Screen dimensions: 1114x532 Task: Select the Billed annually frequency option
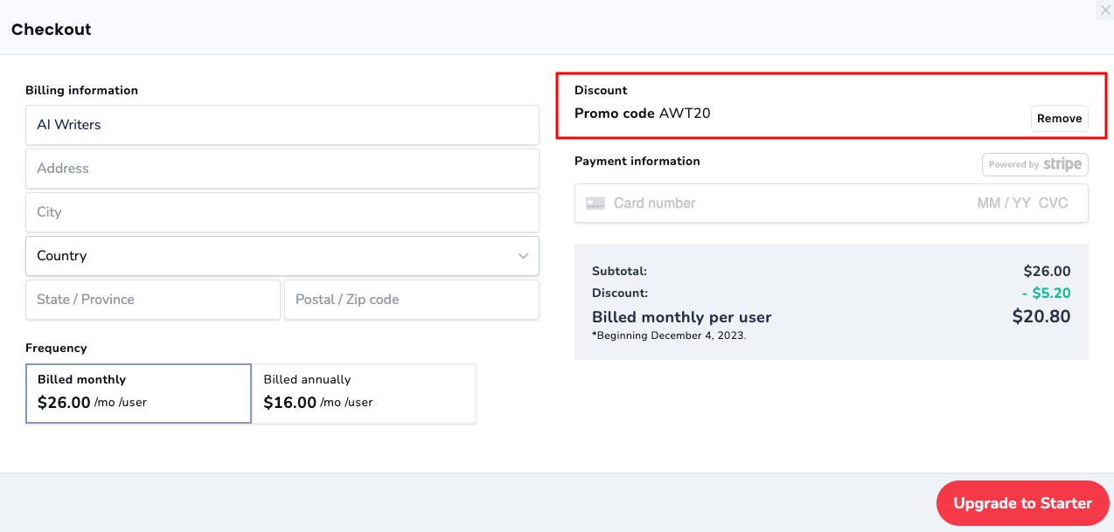[364, 393]
